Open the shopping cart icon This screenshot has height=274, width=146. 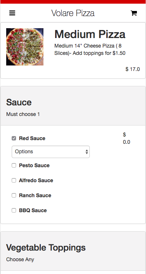pyautogui.click(x=134, y=13)
